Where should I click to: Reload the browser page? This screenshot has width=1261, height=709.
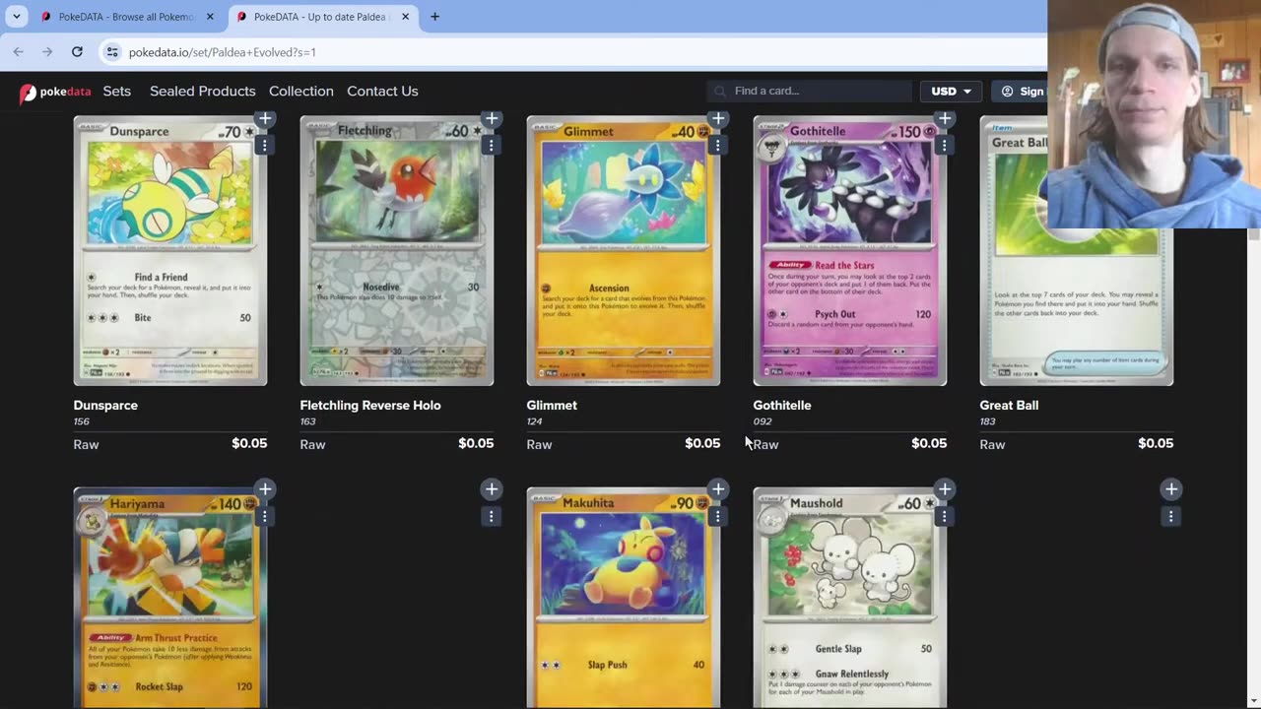[x=77, y=51]
